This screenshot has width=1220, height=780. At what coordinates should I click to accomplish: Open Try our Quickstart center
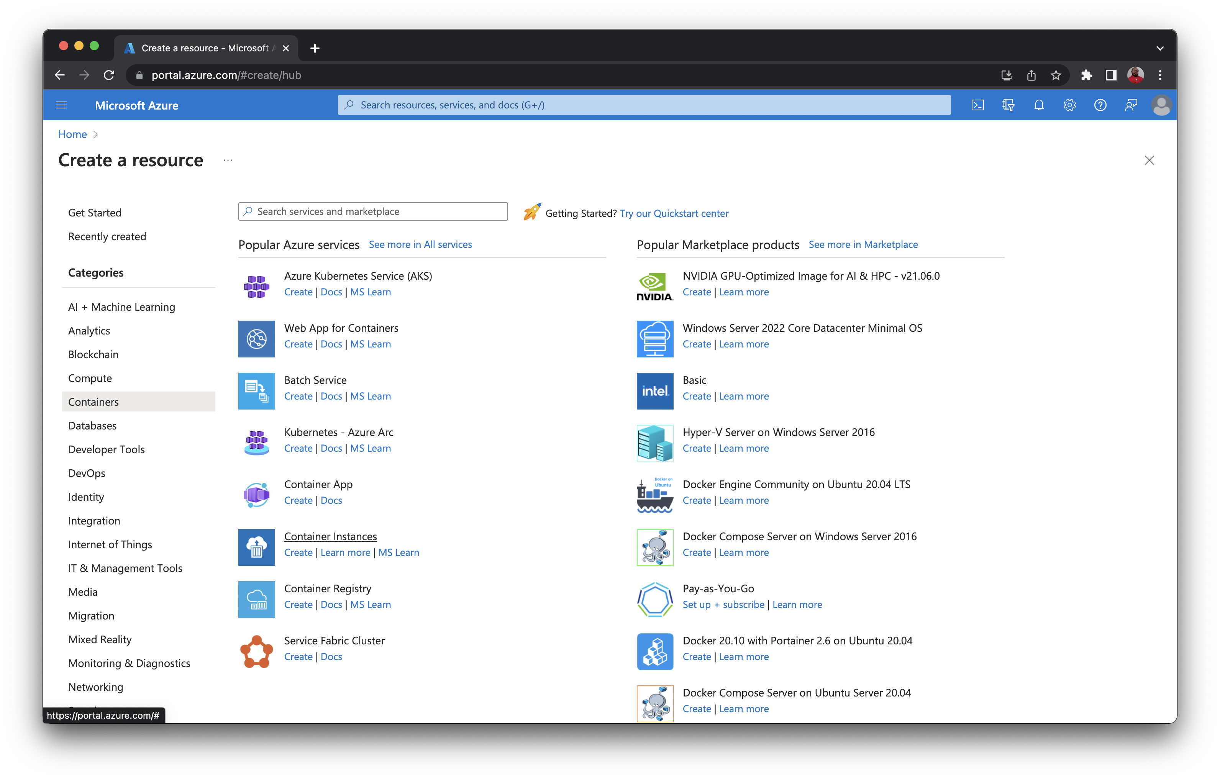tap(674, 213)
